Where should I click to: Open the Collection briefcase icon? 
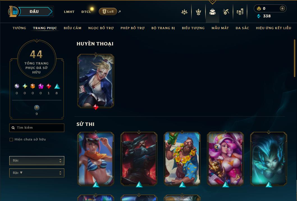212,12
